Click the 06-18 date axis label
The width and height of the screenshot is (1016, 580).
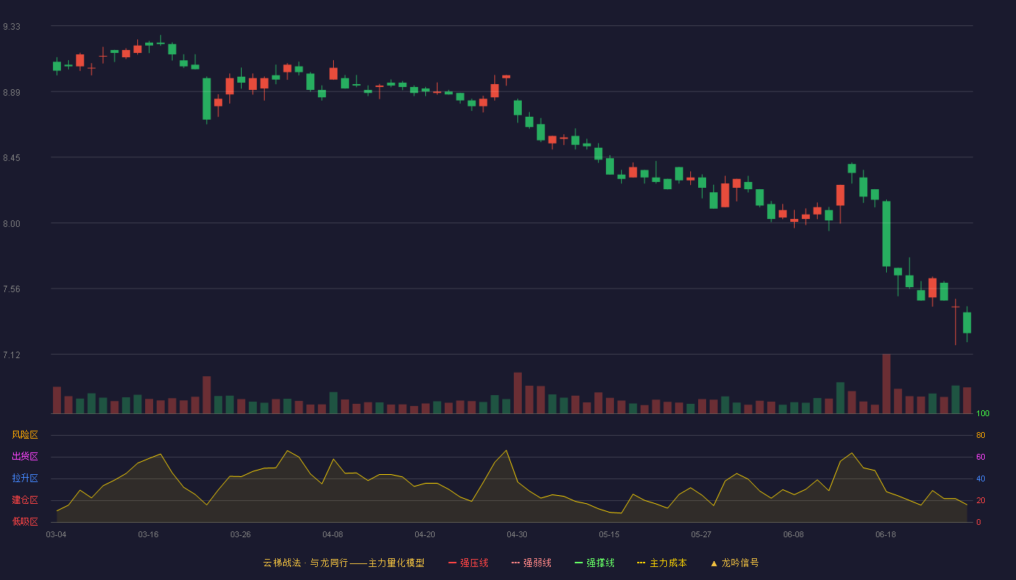pos(885,534)
